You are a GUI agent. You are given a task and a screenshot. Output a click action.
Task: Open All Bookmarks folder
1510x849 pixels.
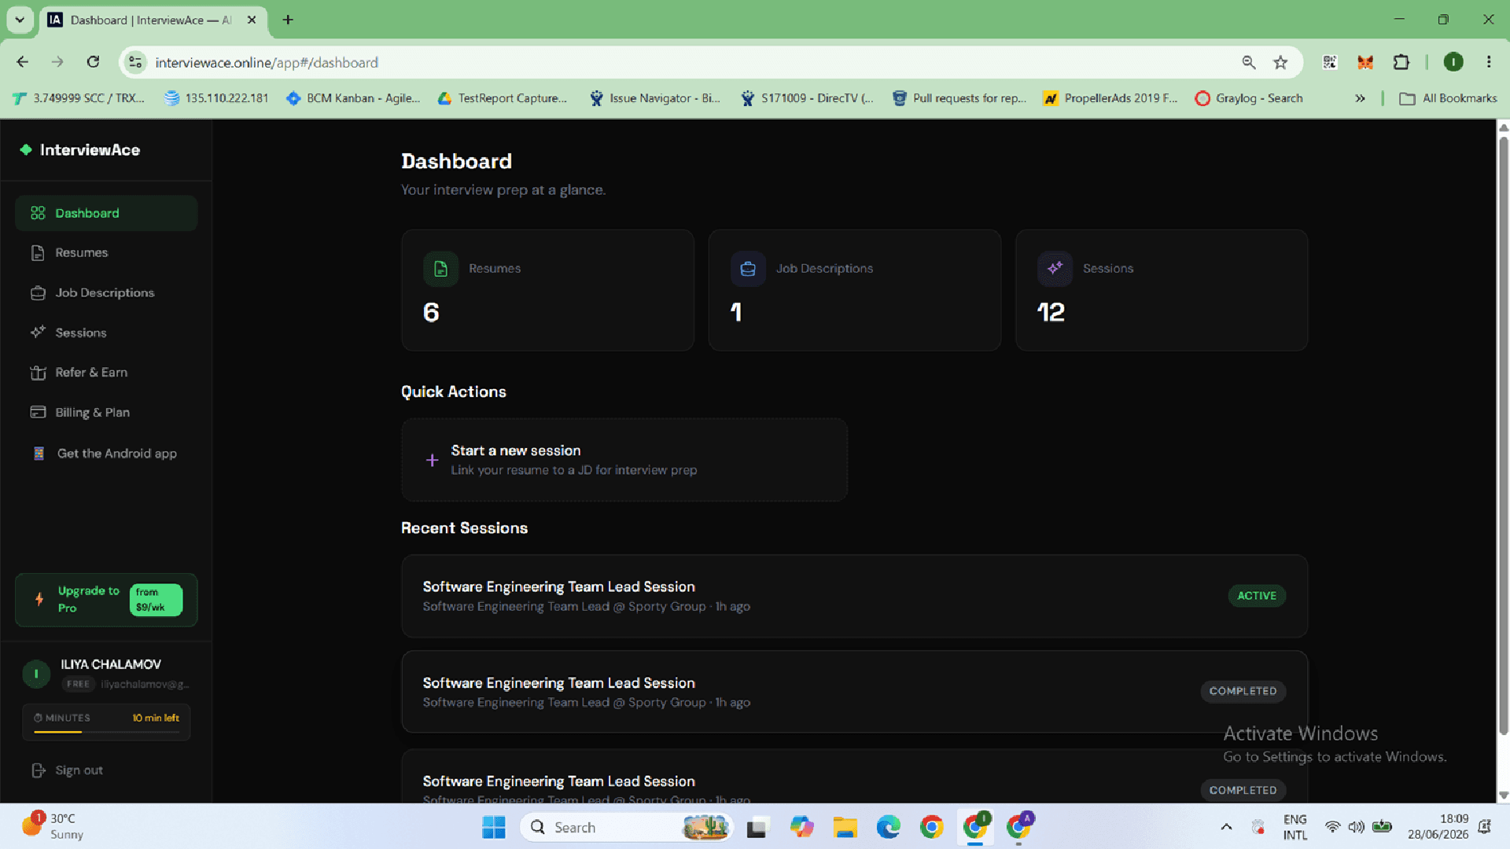tap(1448, 98)
